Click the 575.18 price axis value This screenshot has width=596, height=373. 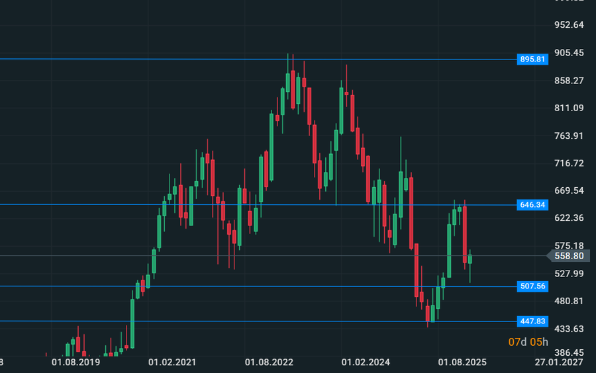[569, 245]
